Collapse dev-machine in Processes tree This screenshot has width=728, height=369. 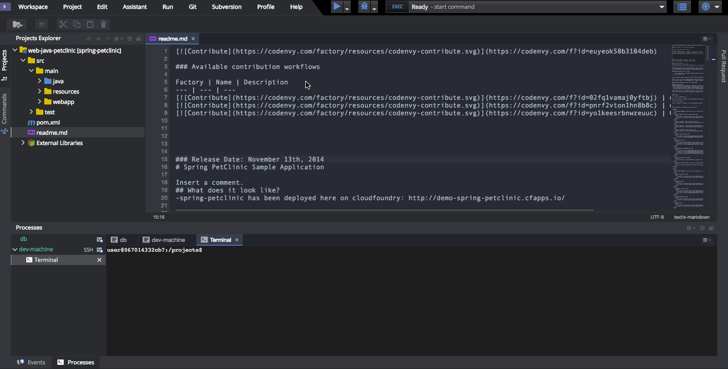(15, 249)
